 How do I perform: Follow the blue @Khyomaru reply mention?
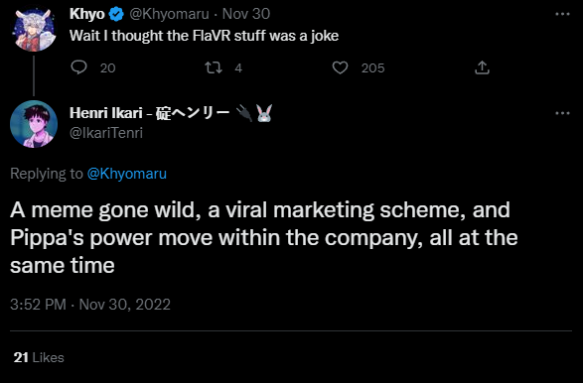tap(127, 174)
